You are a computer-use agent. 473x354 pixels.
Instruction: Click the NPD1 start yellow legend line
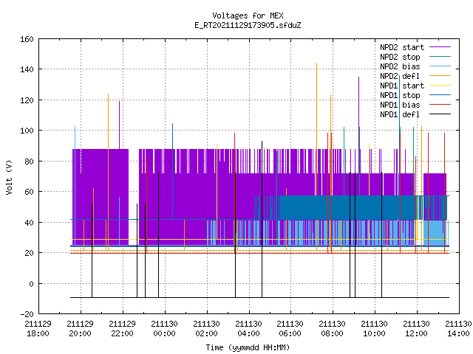[440, 86]
